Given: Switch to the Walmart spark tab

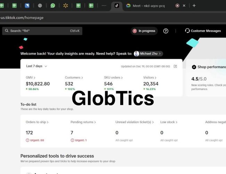Looking at the screenshot, I should pos(66,6).
